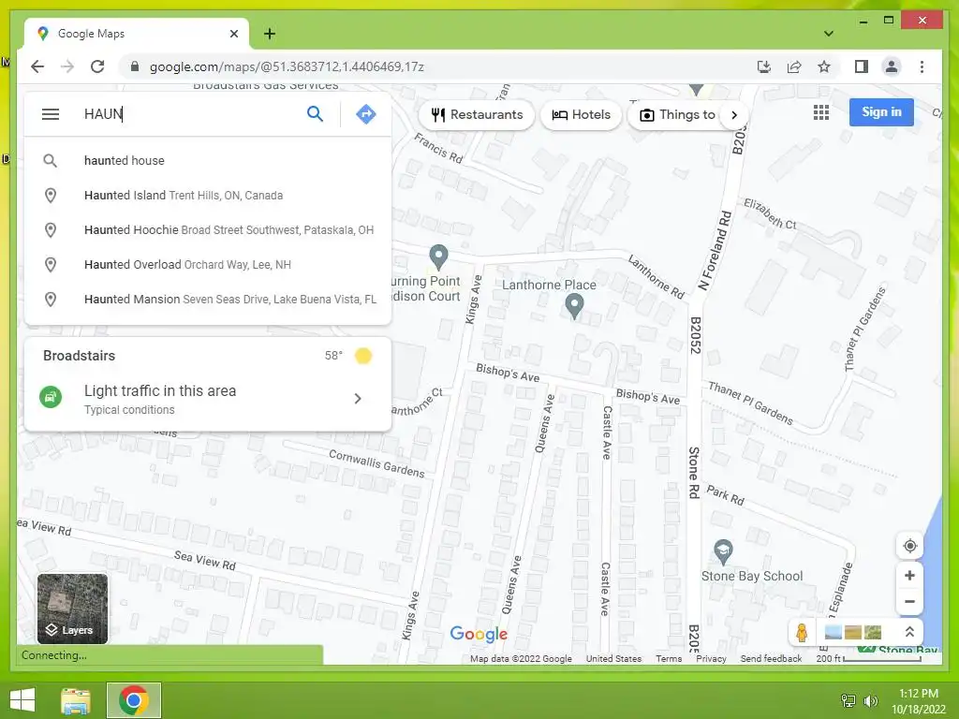Switch to the Google Maps tab
The image size is (959, 719).
click(136, 34)
